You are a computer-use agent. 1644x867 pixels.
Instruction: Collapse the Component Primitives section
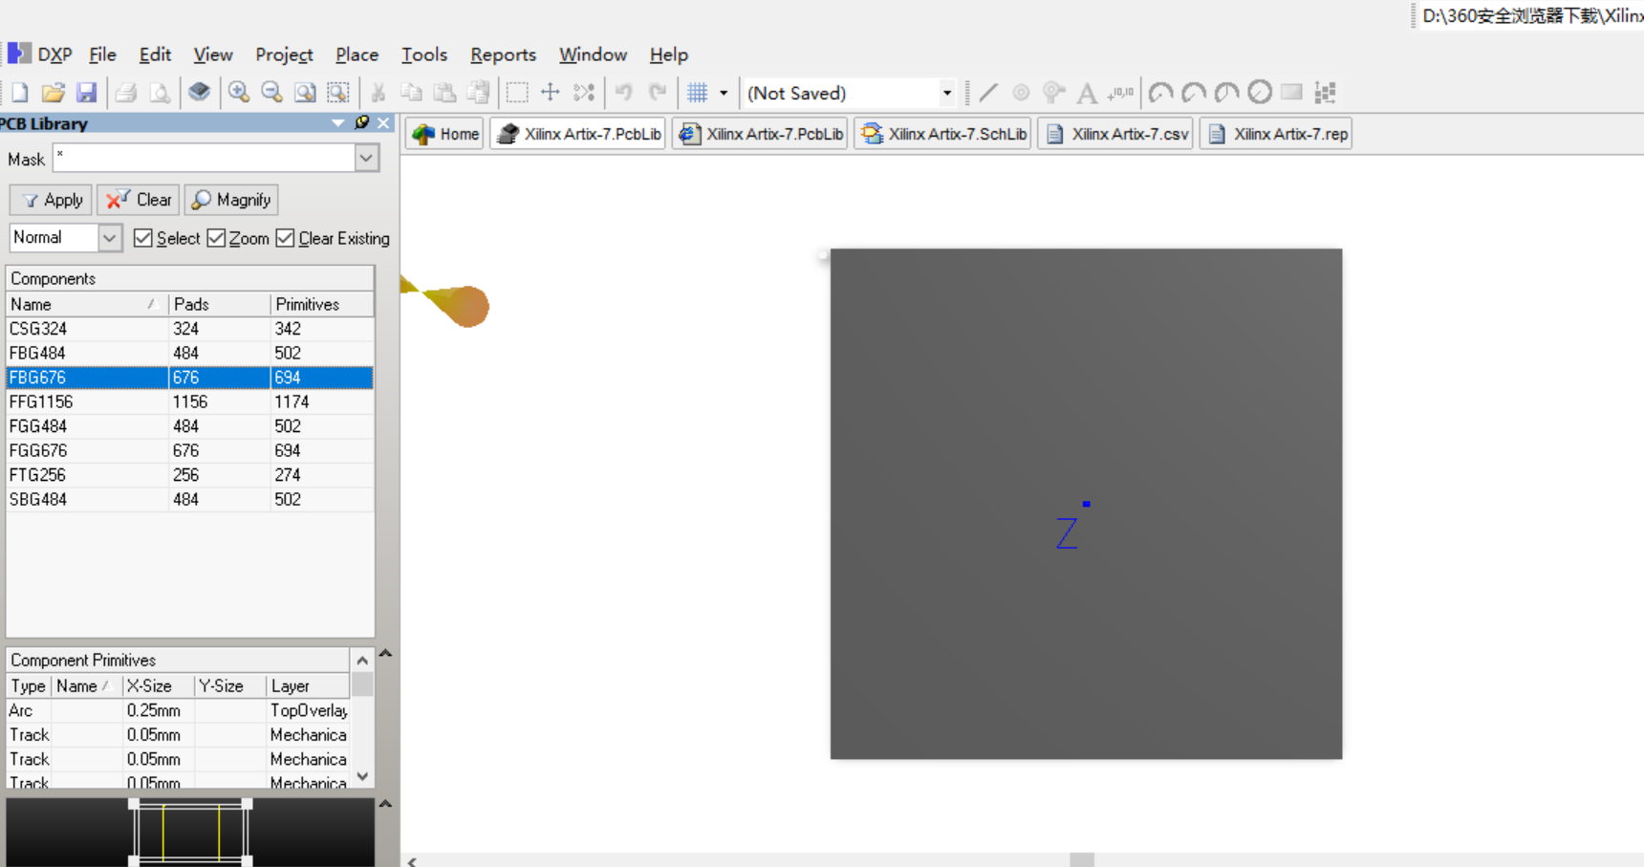tap(385, 654)
